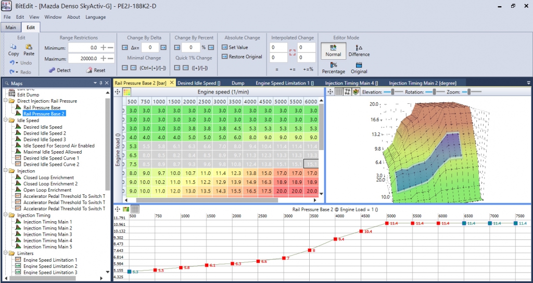The width and height of the screenshot is (533, 283).
Task: Click Restore Original button
Action: [242, 57]
